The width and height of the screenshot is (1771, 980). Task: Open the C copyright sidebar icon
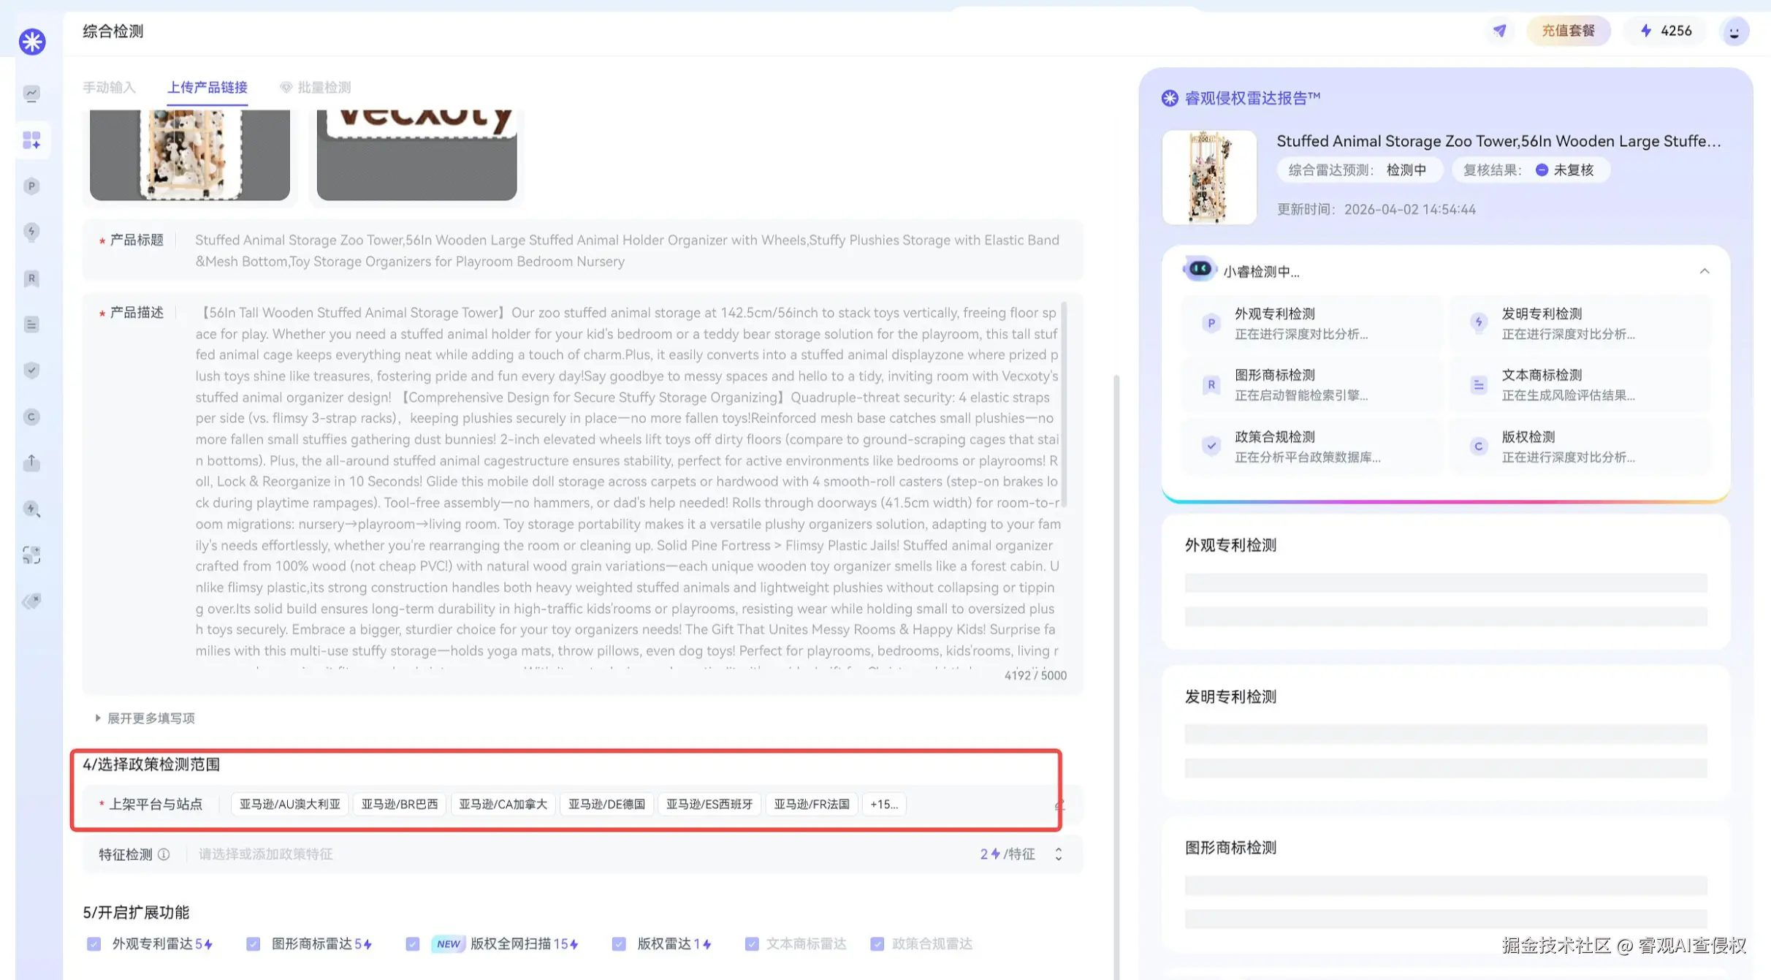tap(31, 417)
